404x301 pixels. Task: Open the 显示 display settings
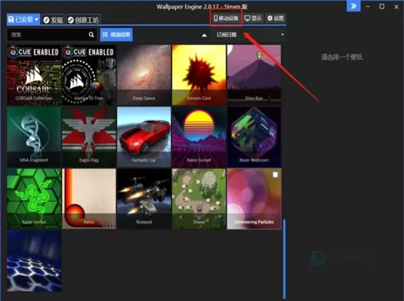click(x=253, y=19)
